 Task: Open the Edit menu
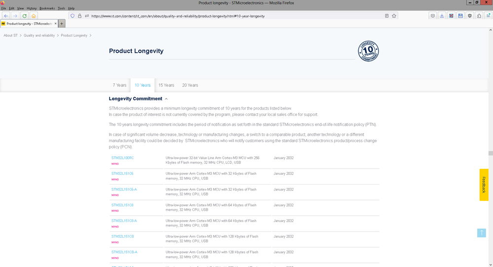click(12, 8)
